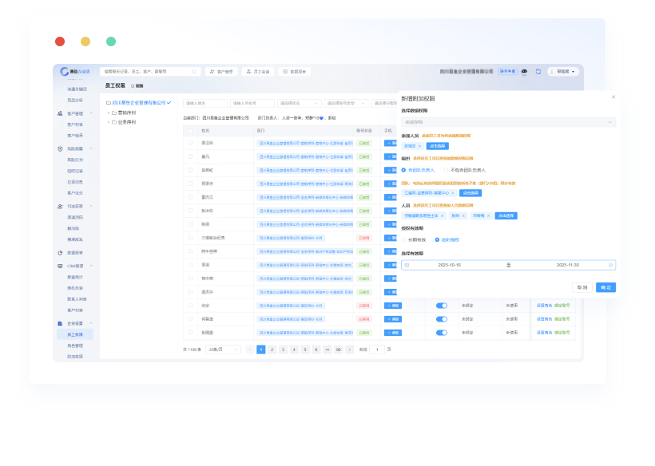Screen dimensions: 655x466
Task: Open the 客户管理 tab in top bar
Action: coord(222,71)
